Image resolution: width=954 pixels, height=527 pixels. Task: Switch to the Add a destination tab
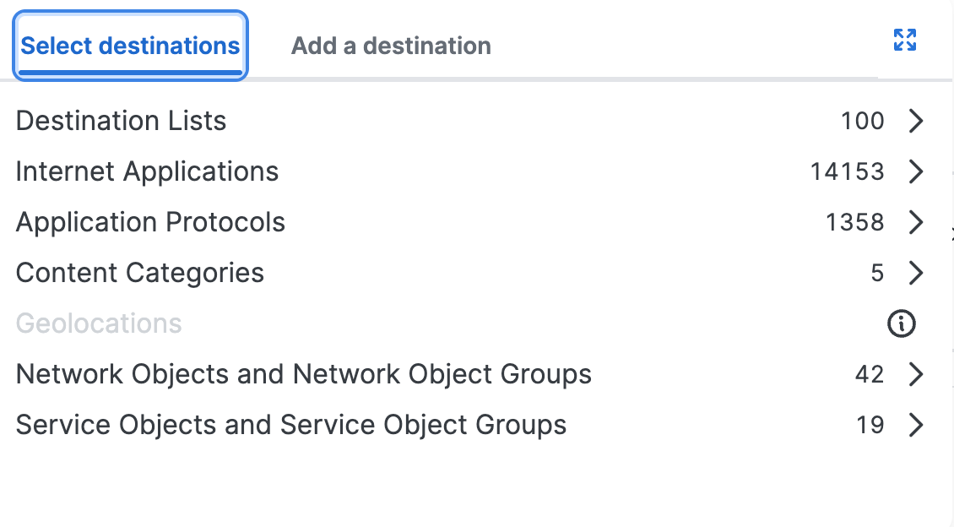click(x=391, y=46)
